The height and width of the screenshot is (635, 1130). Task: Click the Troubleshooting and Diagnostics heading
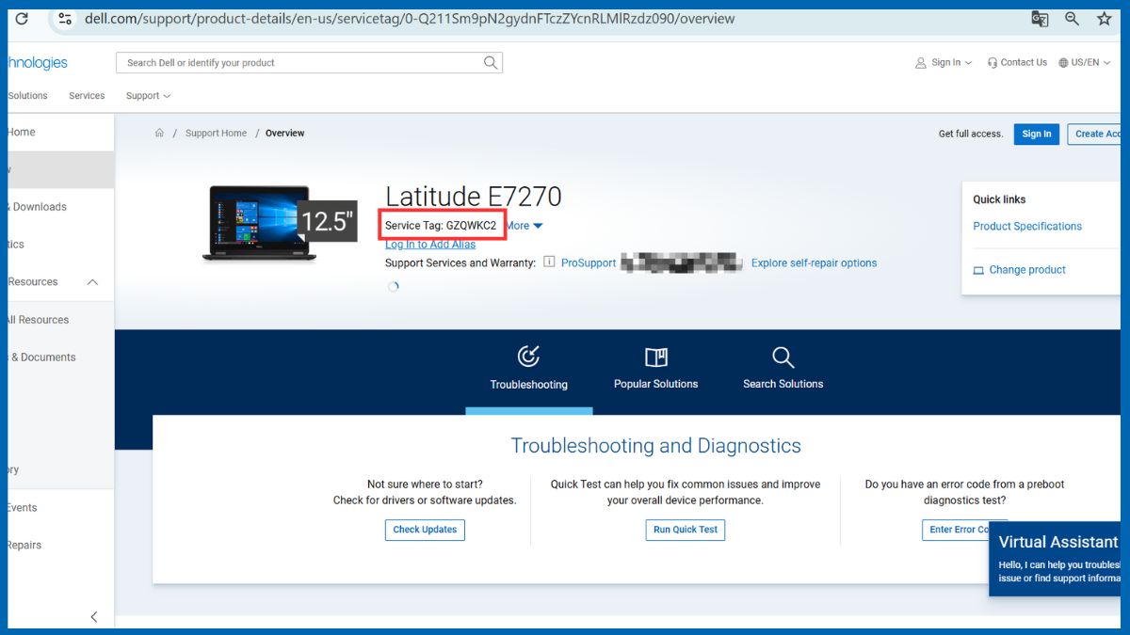655,446
